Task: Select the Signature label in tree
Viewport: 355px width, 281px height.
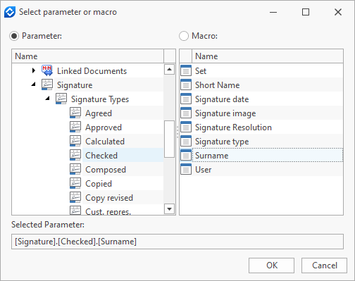Action: [x=75, y=85]
